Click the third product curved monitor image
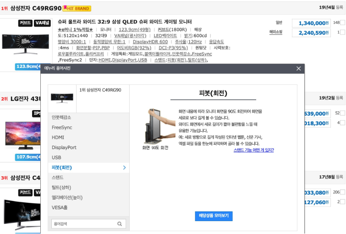Viewport: 346px width, 234px height. tap(22, 216)
